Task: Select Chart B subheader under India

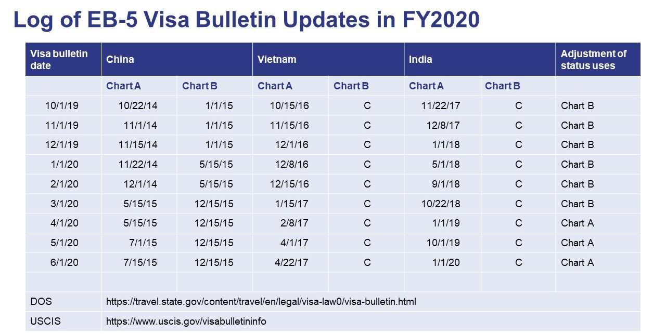Action: pyautogui.click(x=502, y=86)
